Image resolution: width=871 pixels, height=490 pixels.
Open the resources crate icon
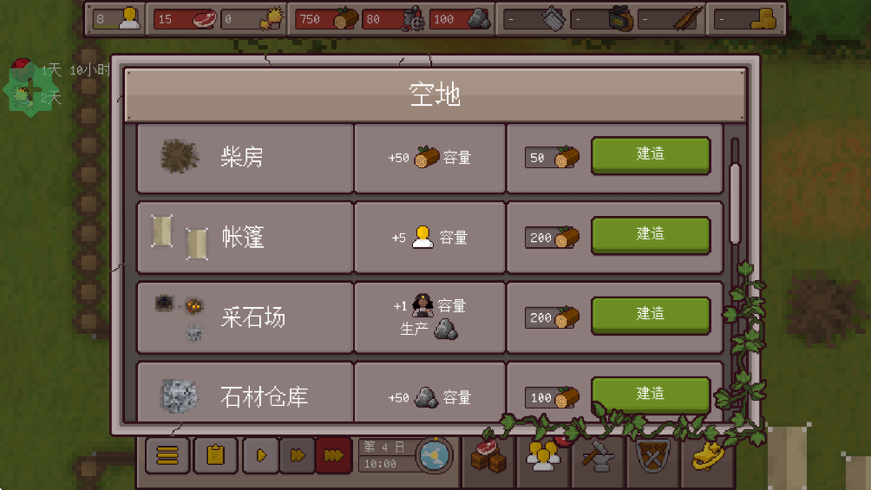point(488,455)
